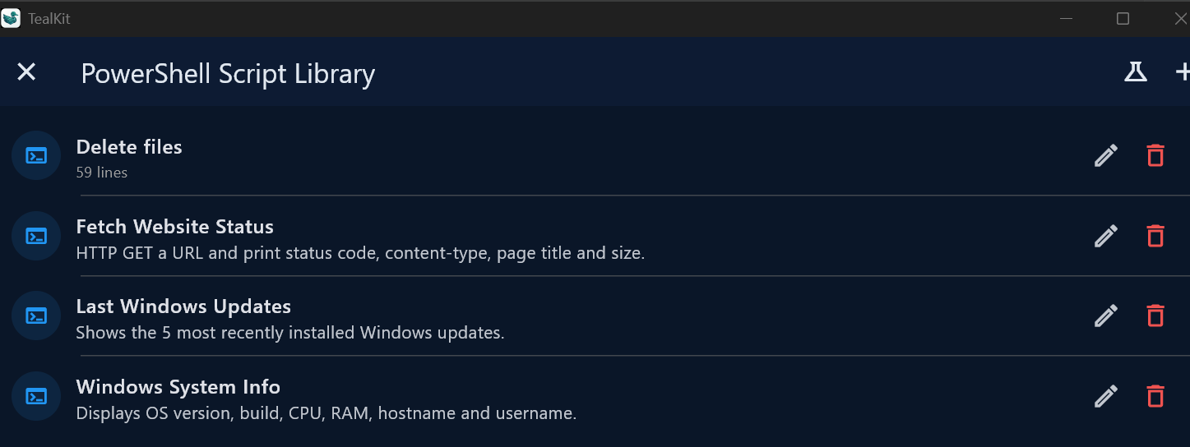Edit the Delete files script
1190x447 pixels.
point(1106,155)
